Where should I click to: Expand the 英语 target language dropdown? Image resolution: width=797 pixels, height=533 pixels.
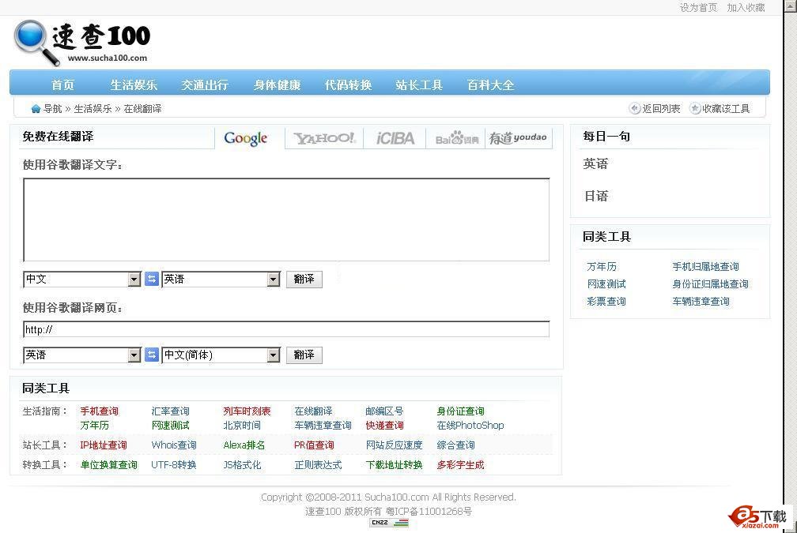[x=273, y=280]
